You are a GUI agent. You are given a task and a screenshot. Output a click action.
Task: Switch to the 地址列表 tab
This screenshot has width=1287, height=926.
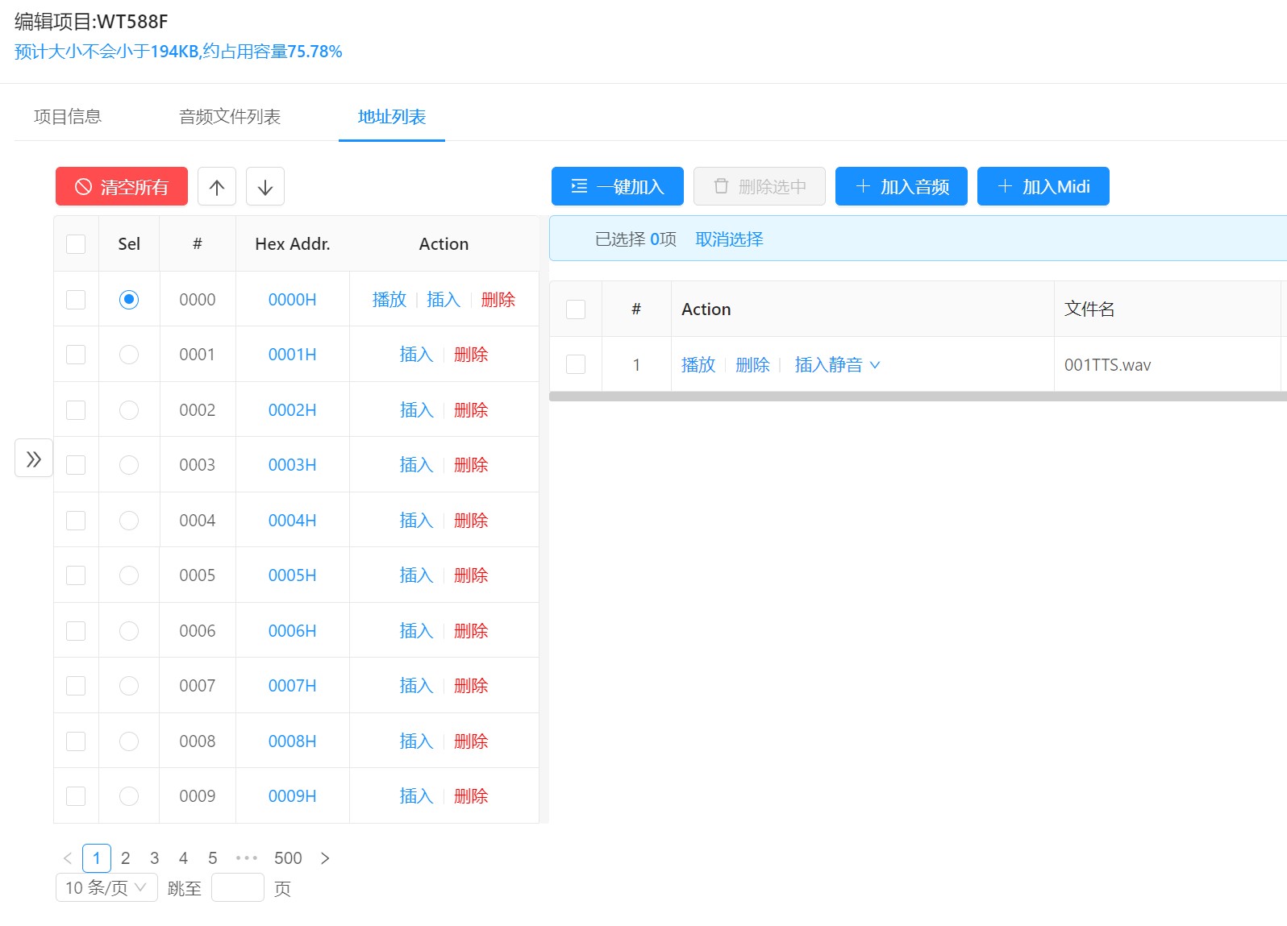(x=392, y=117)
